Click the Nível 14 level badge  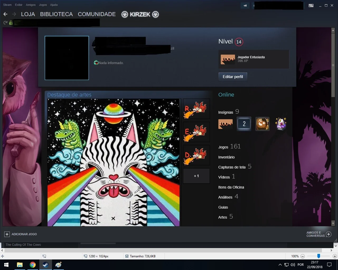239,42
